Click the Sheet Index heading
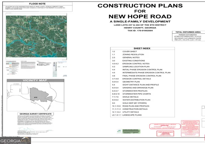This screenshot has width=205, height=144. [142, 48]
